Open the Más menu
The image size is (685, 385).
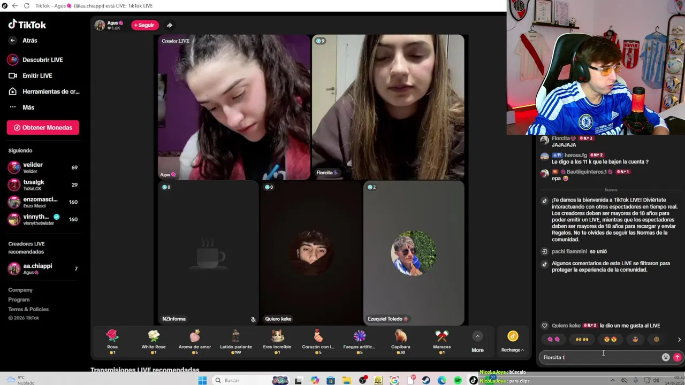(x=21, y=107)
